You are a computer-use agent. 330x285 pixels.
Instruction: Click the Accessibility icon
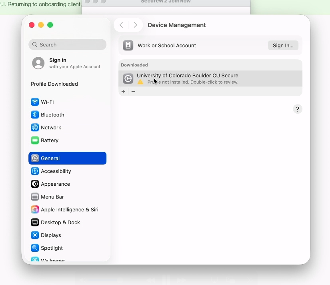point(35,171)
